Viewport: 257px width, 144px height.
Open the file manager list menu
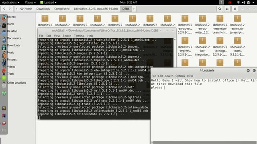tap(235, 9)
